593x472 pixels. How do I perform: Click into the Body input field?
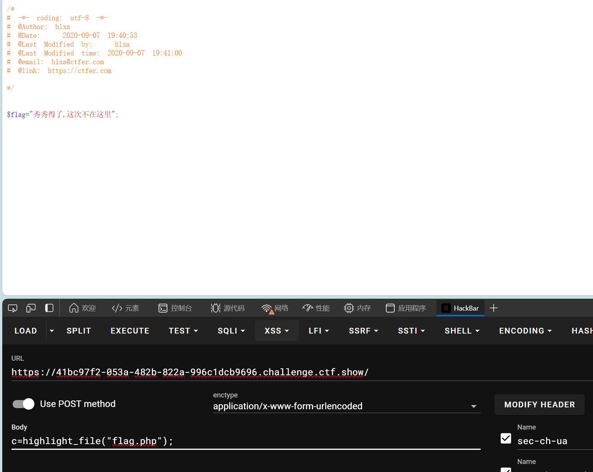pos(245,441)
